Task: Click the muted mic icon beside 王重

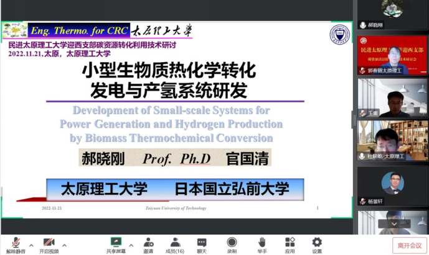Action: click(x=363, y=113)
